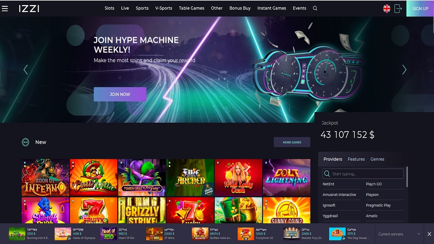Show the previous banner slide arrow

25,69
